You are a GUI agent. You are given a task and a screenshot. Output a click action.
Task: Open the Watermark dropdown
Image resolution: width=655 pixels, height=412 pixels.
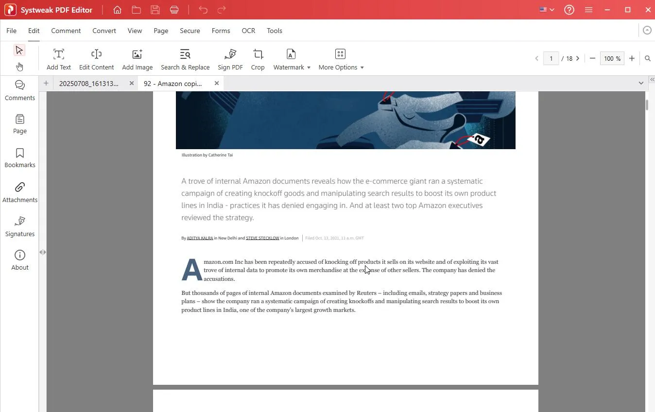coord(292,58)
